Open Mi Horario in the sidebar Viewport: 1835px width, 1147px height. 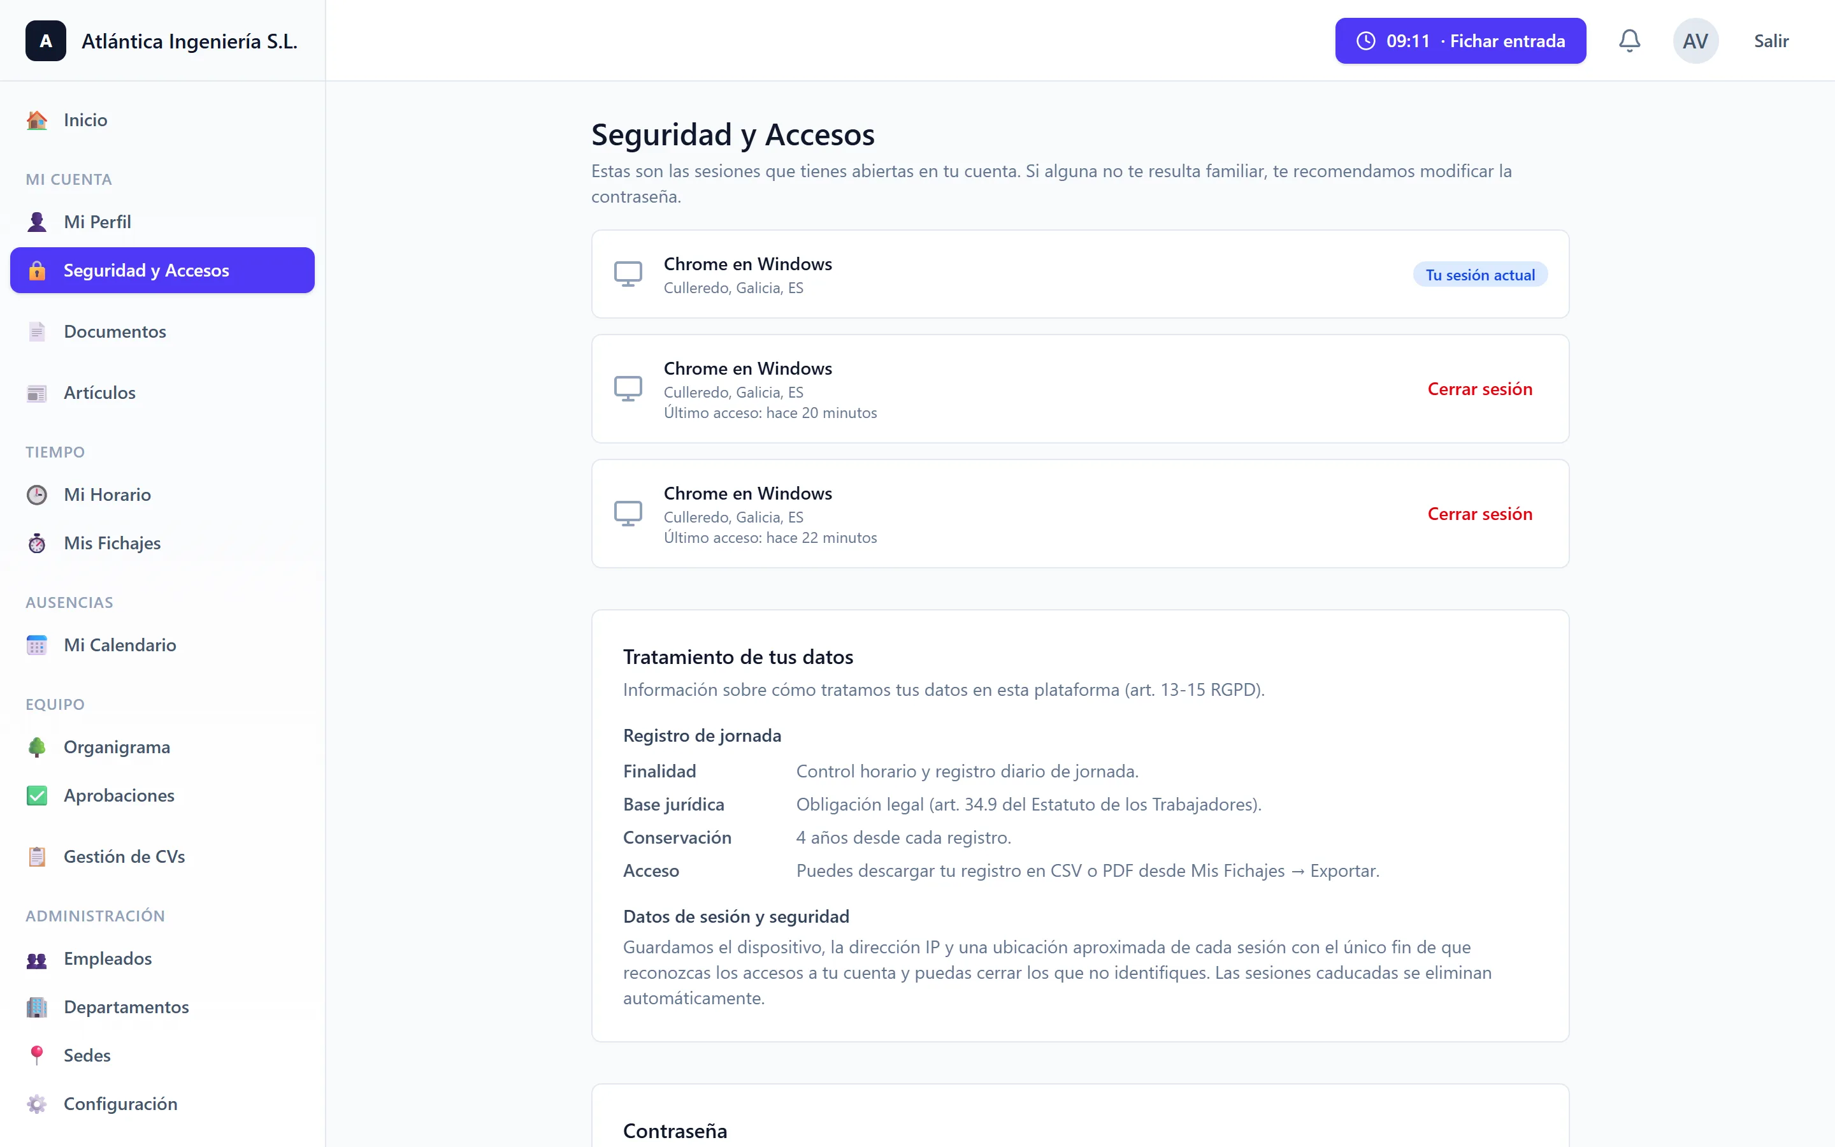pyautogui.click(x=162, y=494)
